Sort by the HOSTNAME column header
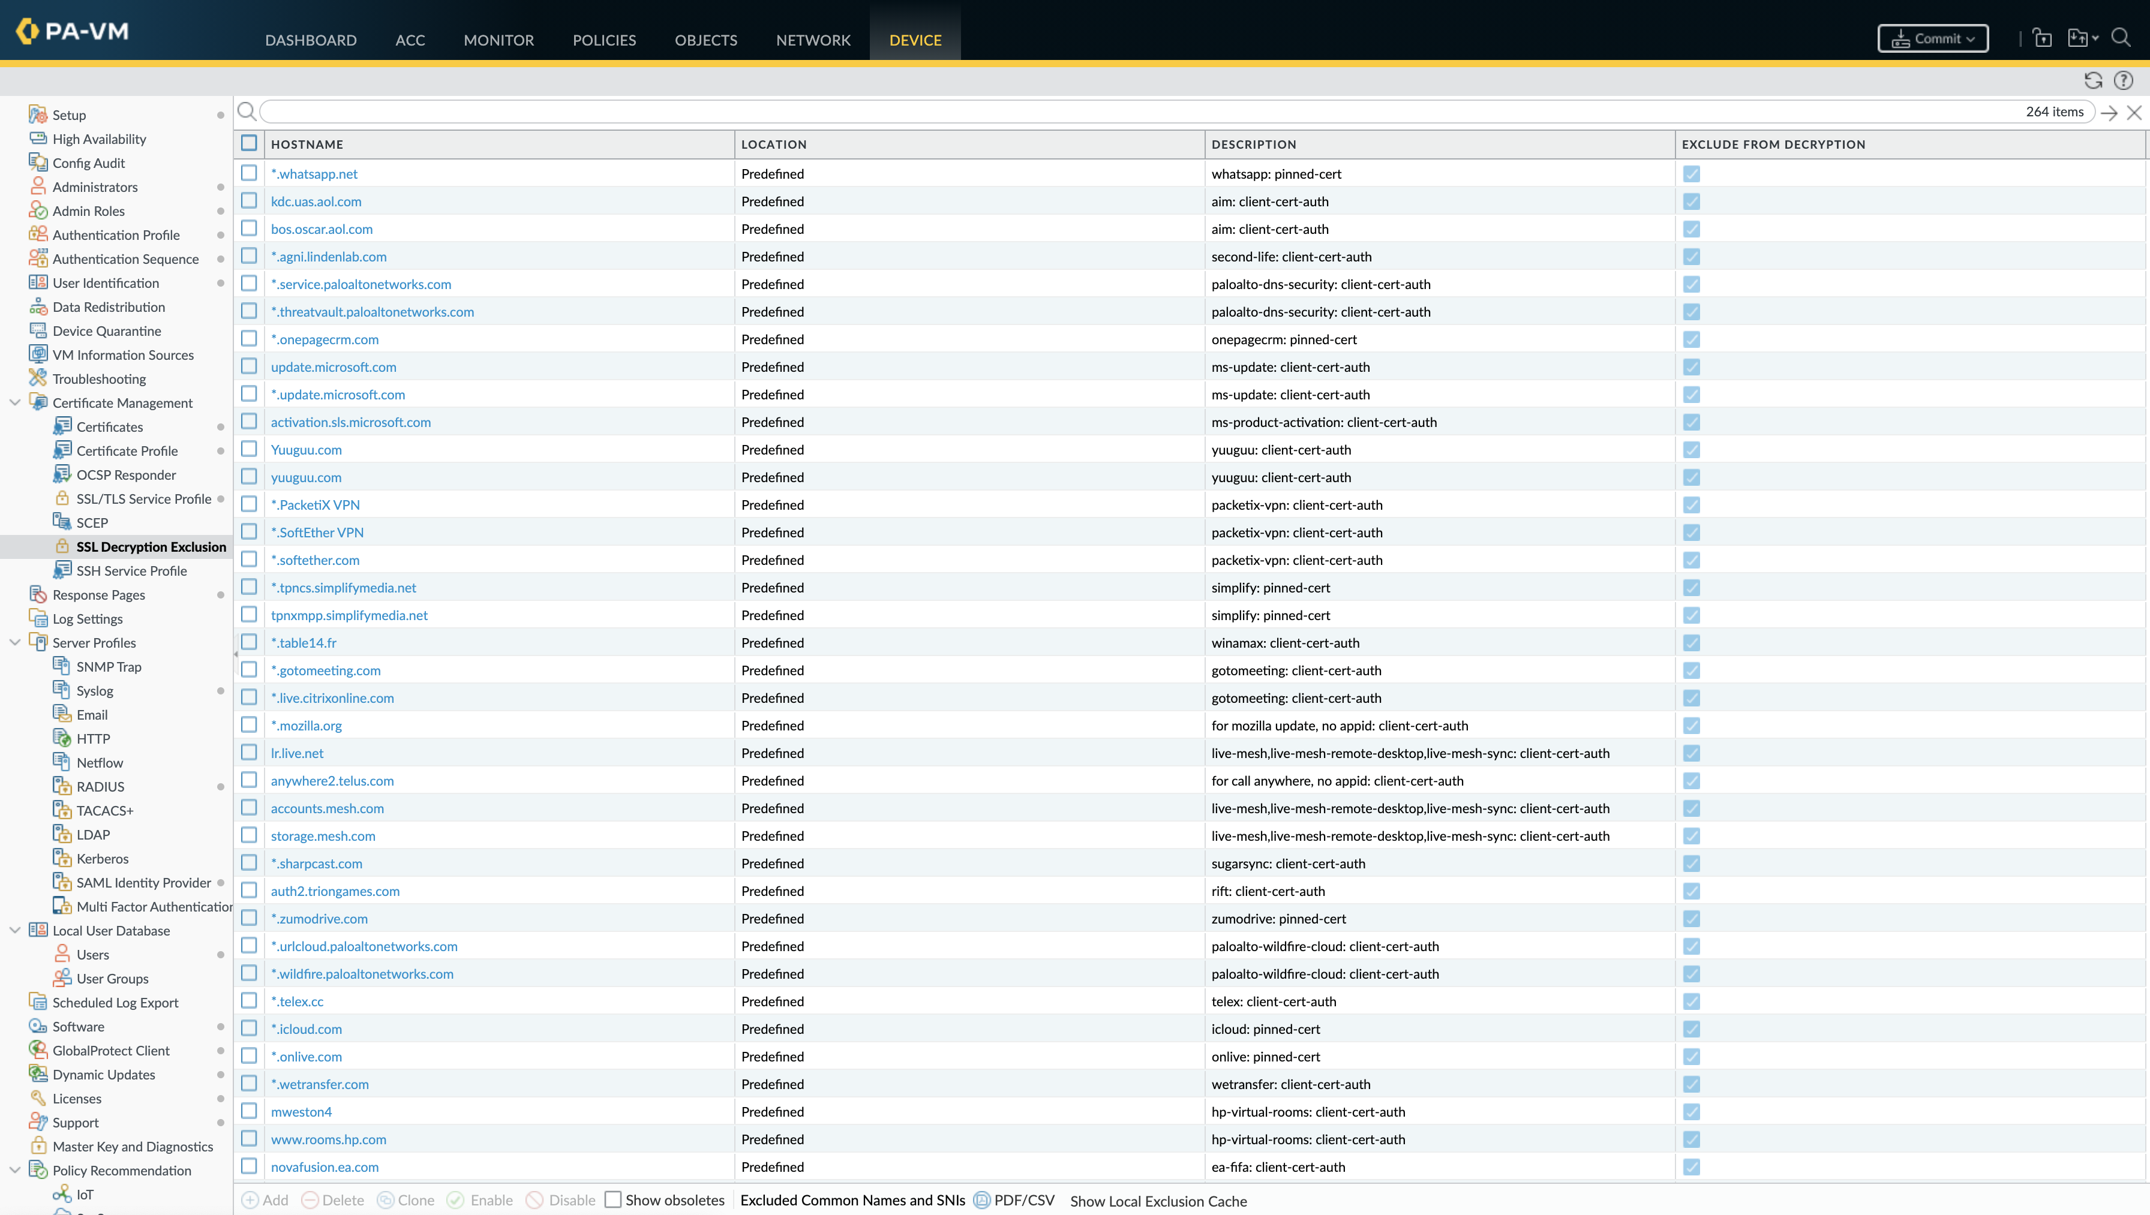 tap(499, 145)
